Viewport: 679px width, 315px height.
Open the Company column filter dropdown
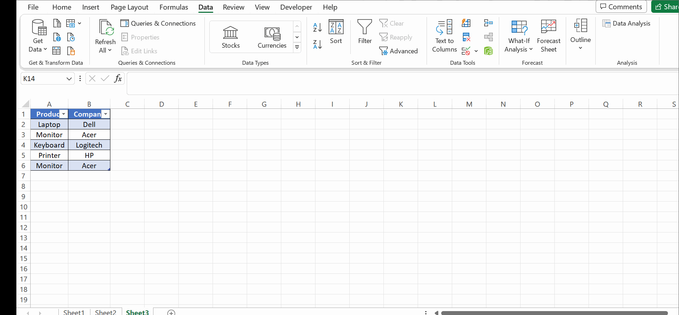[x=106, y=114]
